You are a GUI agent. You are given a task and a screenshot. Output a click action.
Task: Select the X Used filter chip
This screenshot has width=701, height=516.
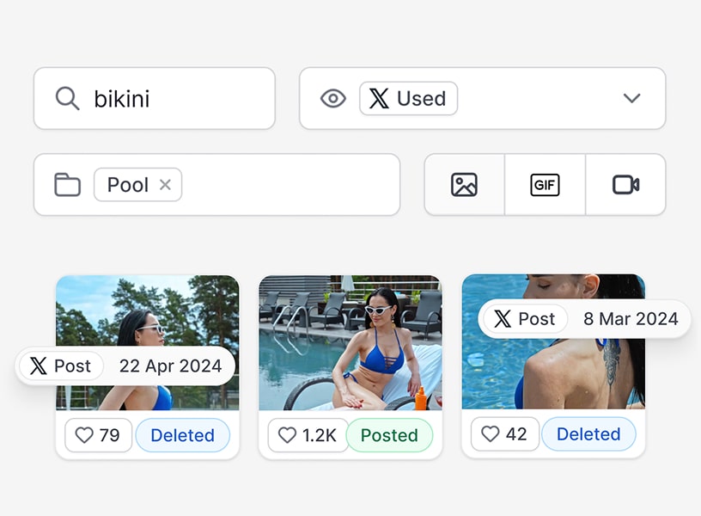coord(408,99)
